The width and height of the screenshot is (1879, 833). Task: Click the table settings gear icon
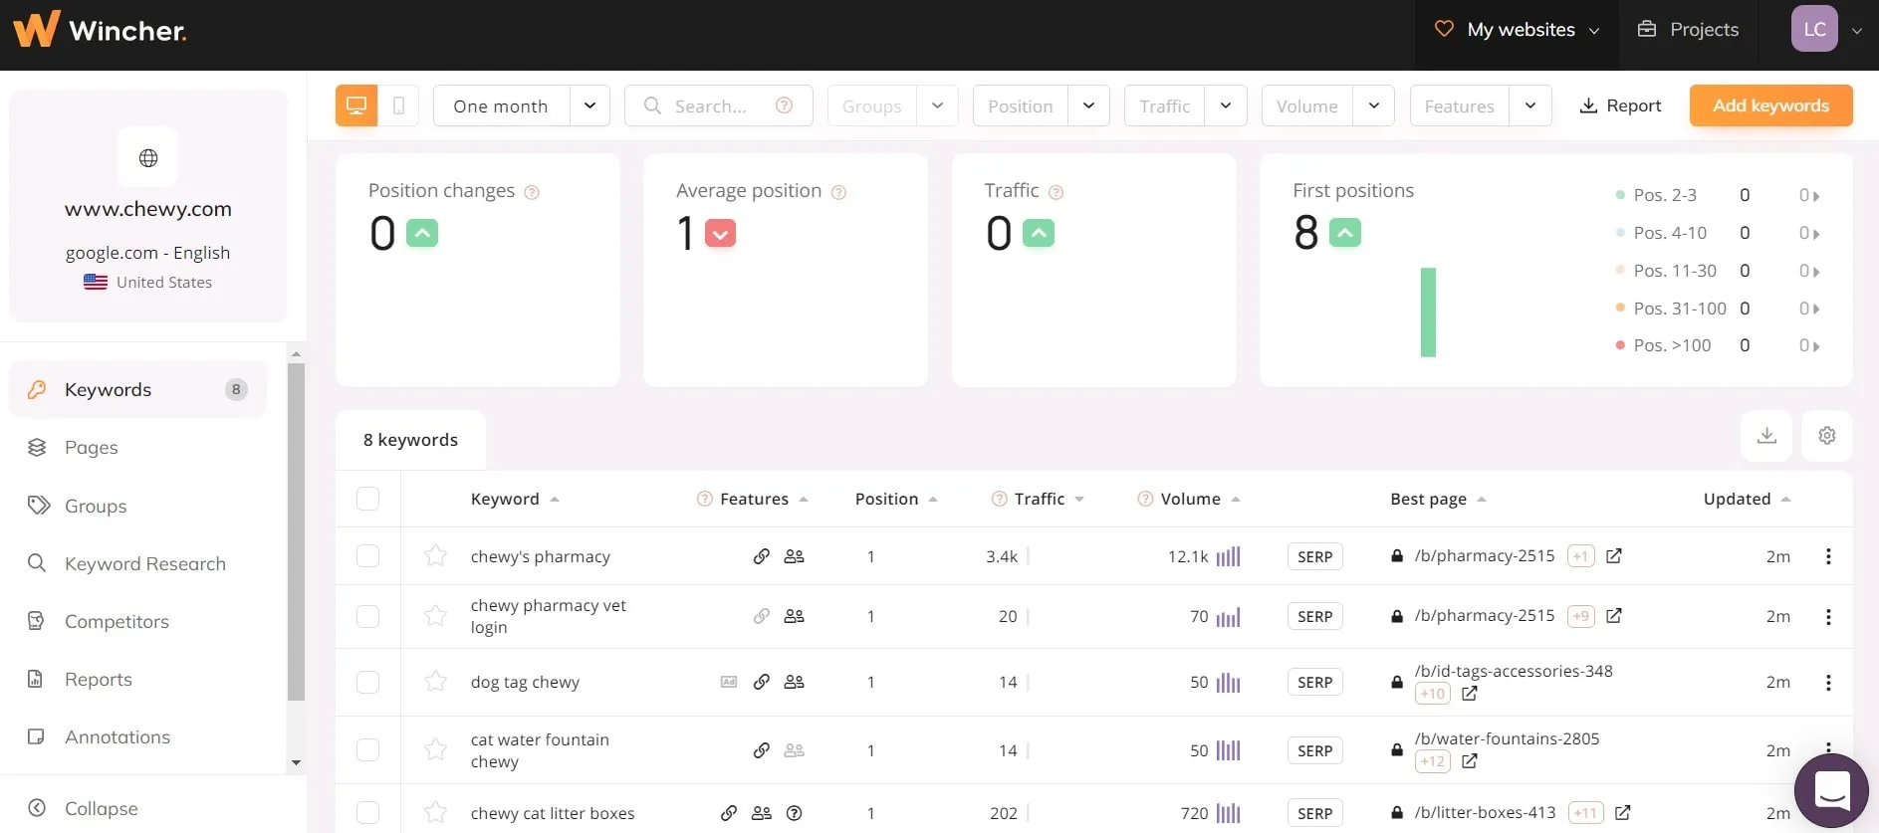1826,436
